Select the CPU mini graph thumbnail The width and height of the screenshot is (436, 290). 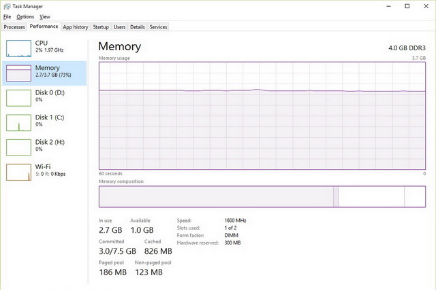pos(18,48)
